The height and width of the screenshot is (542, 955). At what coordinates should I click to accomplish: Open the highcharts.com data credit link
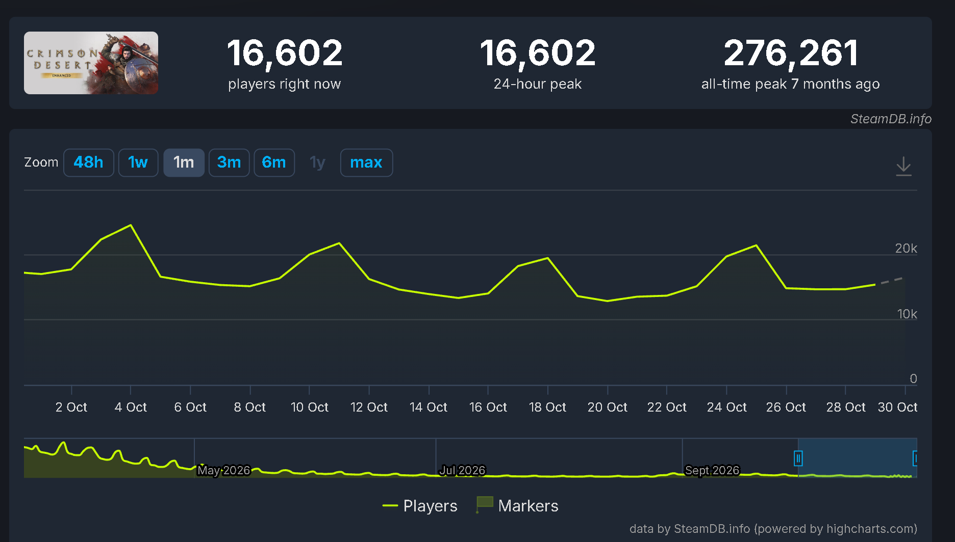pos(773,529)
